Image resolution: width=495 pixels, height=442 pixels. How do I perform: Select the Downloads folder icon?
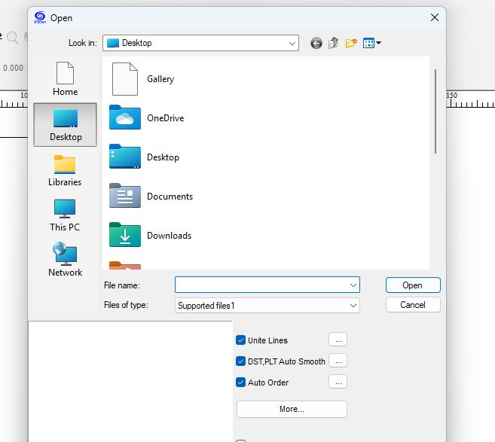[x=125, y=235]
